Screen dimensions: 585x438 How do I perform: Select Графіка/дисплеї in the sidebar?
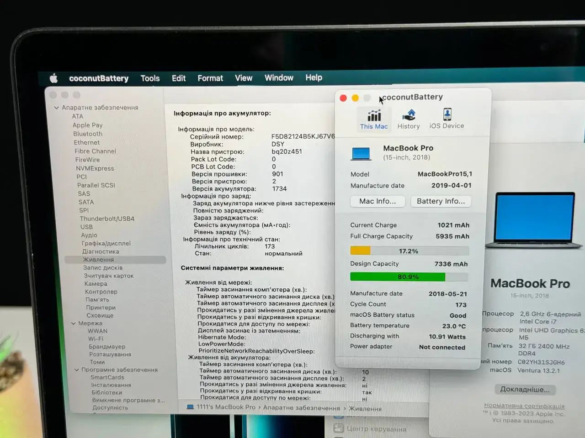106,243
